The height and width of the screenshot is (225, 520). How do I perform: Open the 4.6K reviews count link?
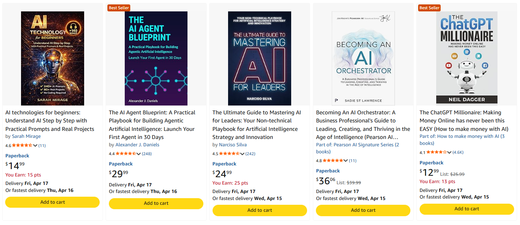(458, 153)
